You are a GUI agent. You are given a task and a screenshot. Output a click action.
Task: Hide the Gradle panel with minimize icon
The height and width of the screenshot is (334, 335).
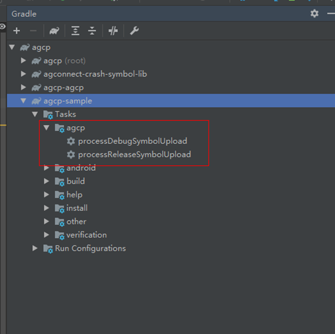point(331,14)
